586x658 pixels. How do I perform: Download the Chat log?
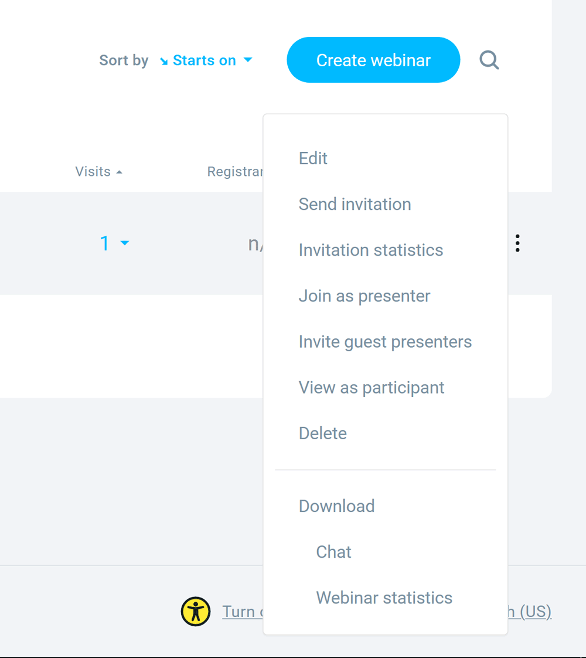[x=333, y=552]
